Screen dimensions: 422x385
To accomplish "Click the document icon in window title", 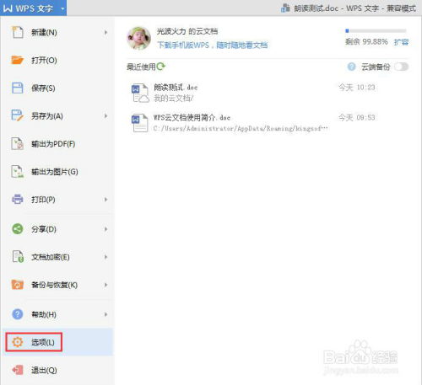I will coord(285,8).
